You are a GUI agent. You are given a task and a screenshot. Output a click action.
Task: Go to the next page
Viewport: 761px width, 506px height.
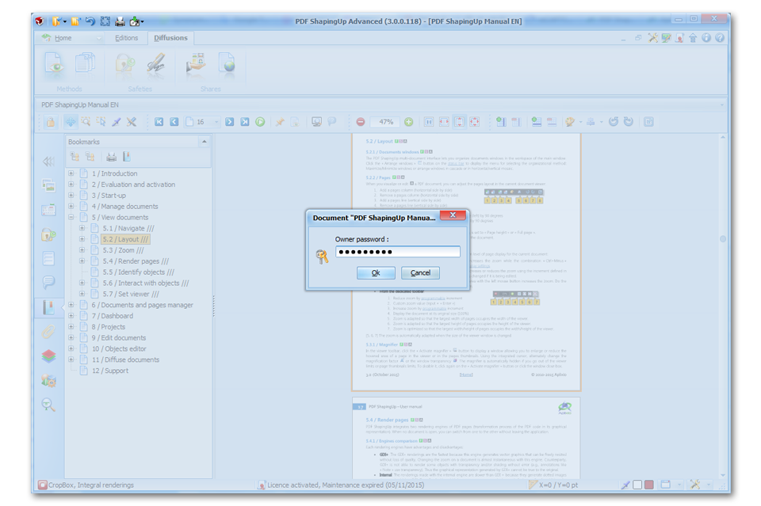point(230,122)
